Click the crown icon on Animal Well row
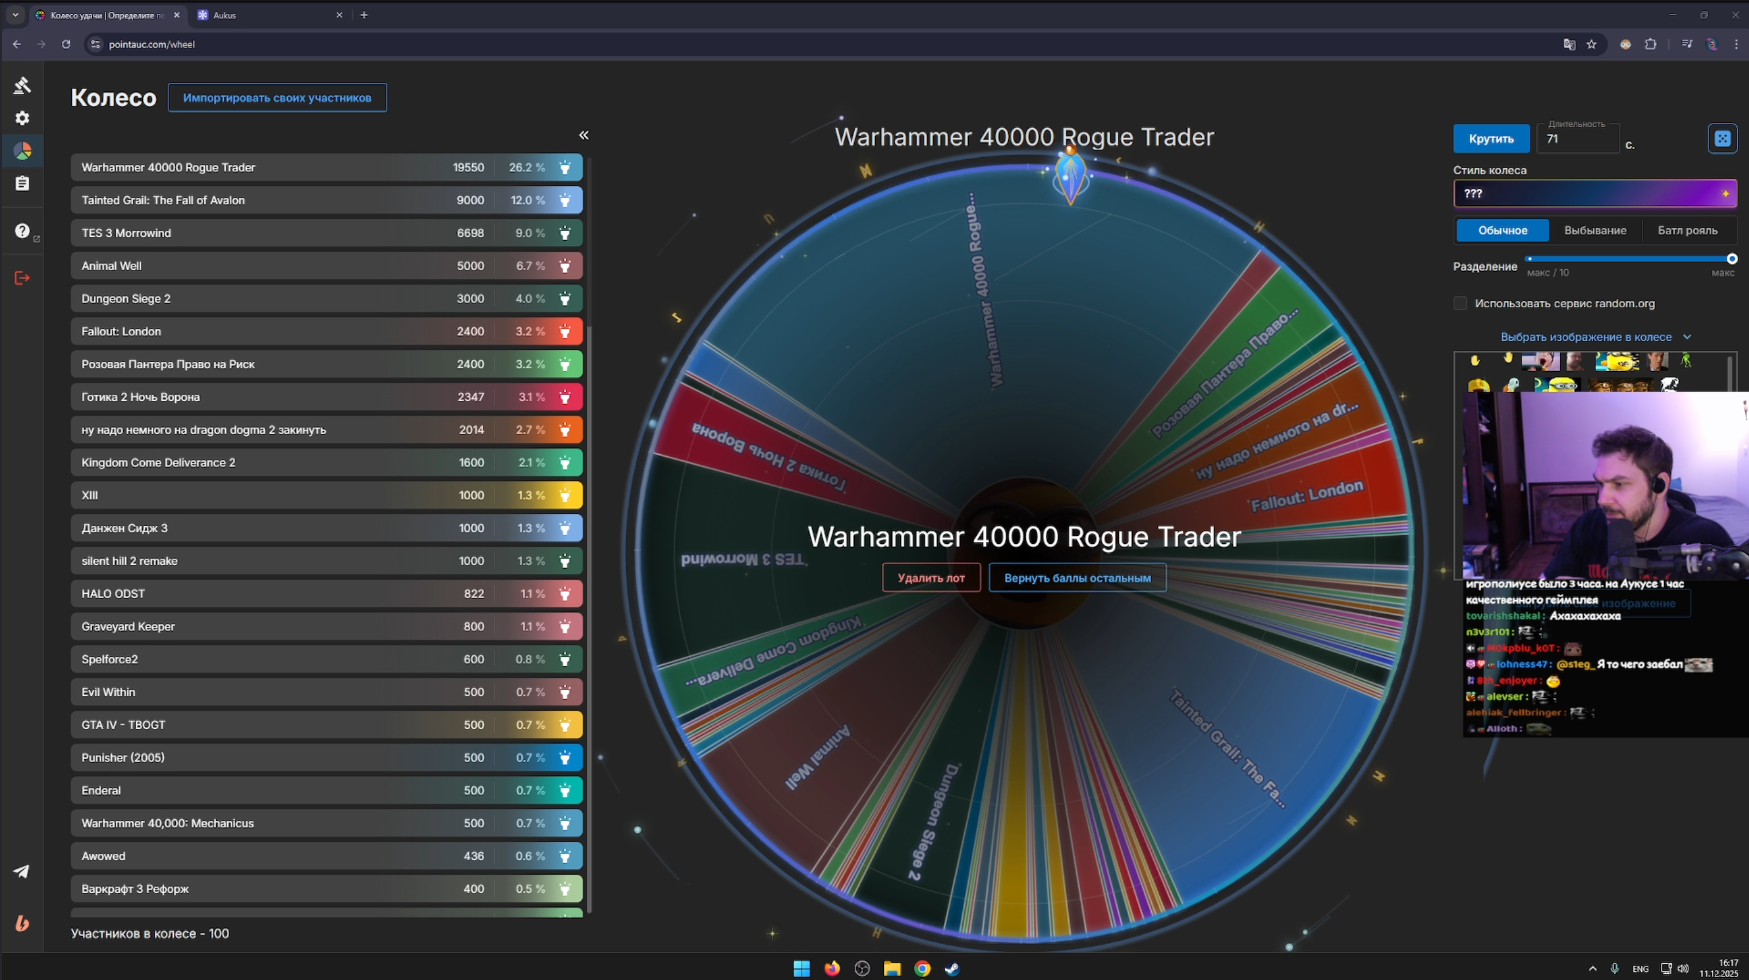 coord(564,266)
